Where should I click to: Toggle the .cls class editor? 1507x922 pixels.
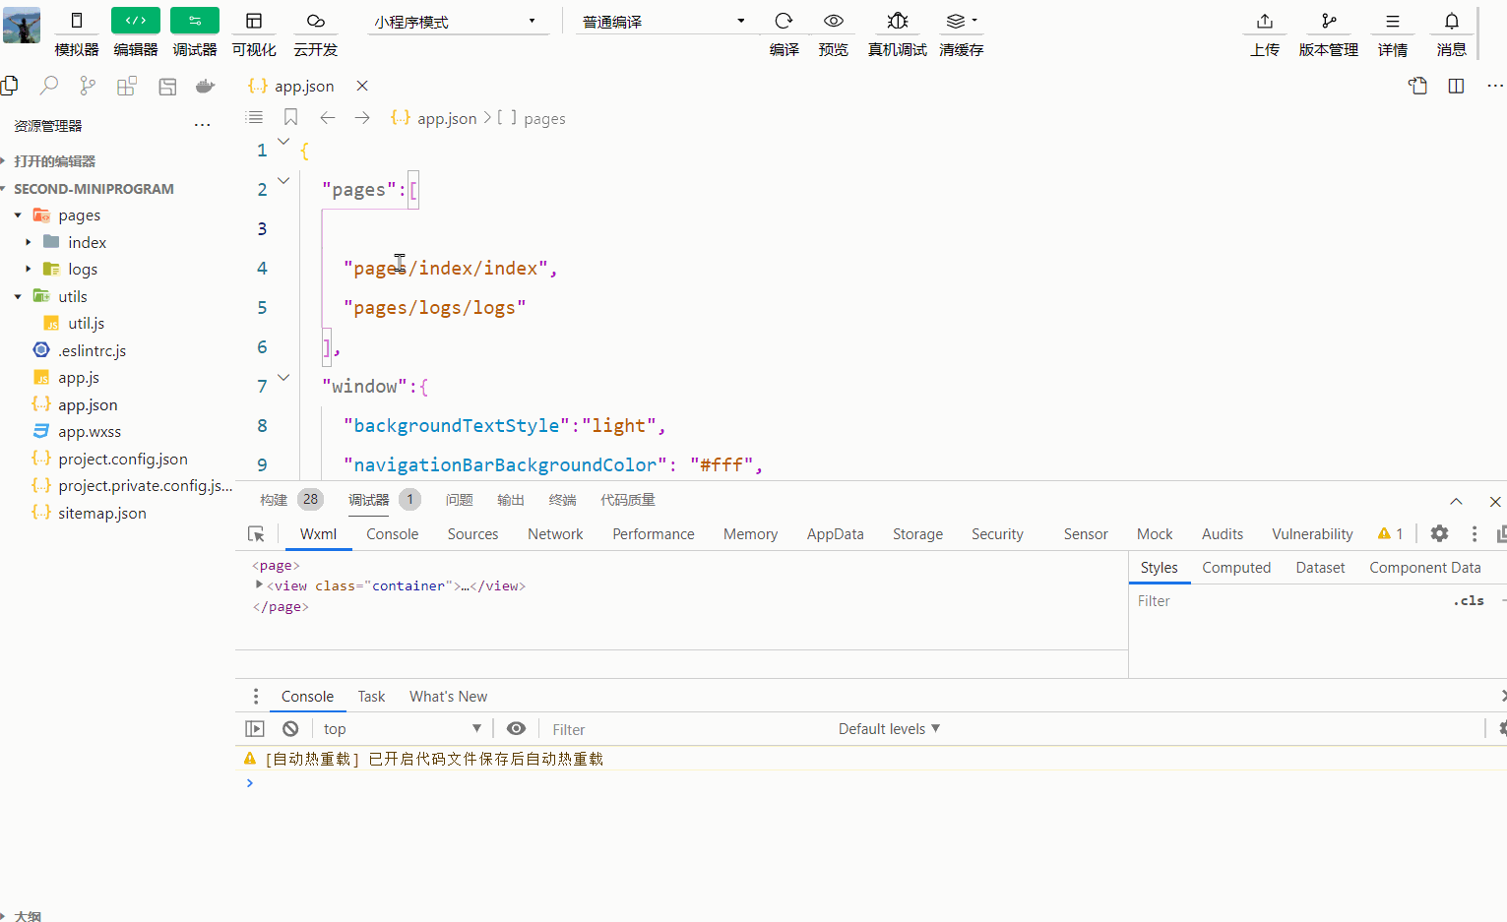click(1469, 601)
